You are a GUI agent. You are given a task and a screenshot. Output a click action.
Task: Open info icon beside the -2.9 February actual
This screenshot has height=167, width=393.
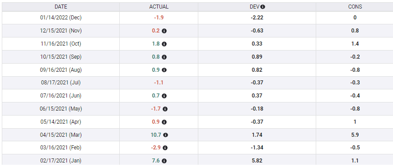tap(165, 148)
